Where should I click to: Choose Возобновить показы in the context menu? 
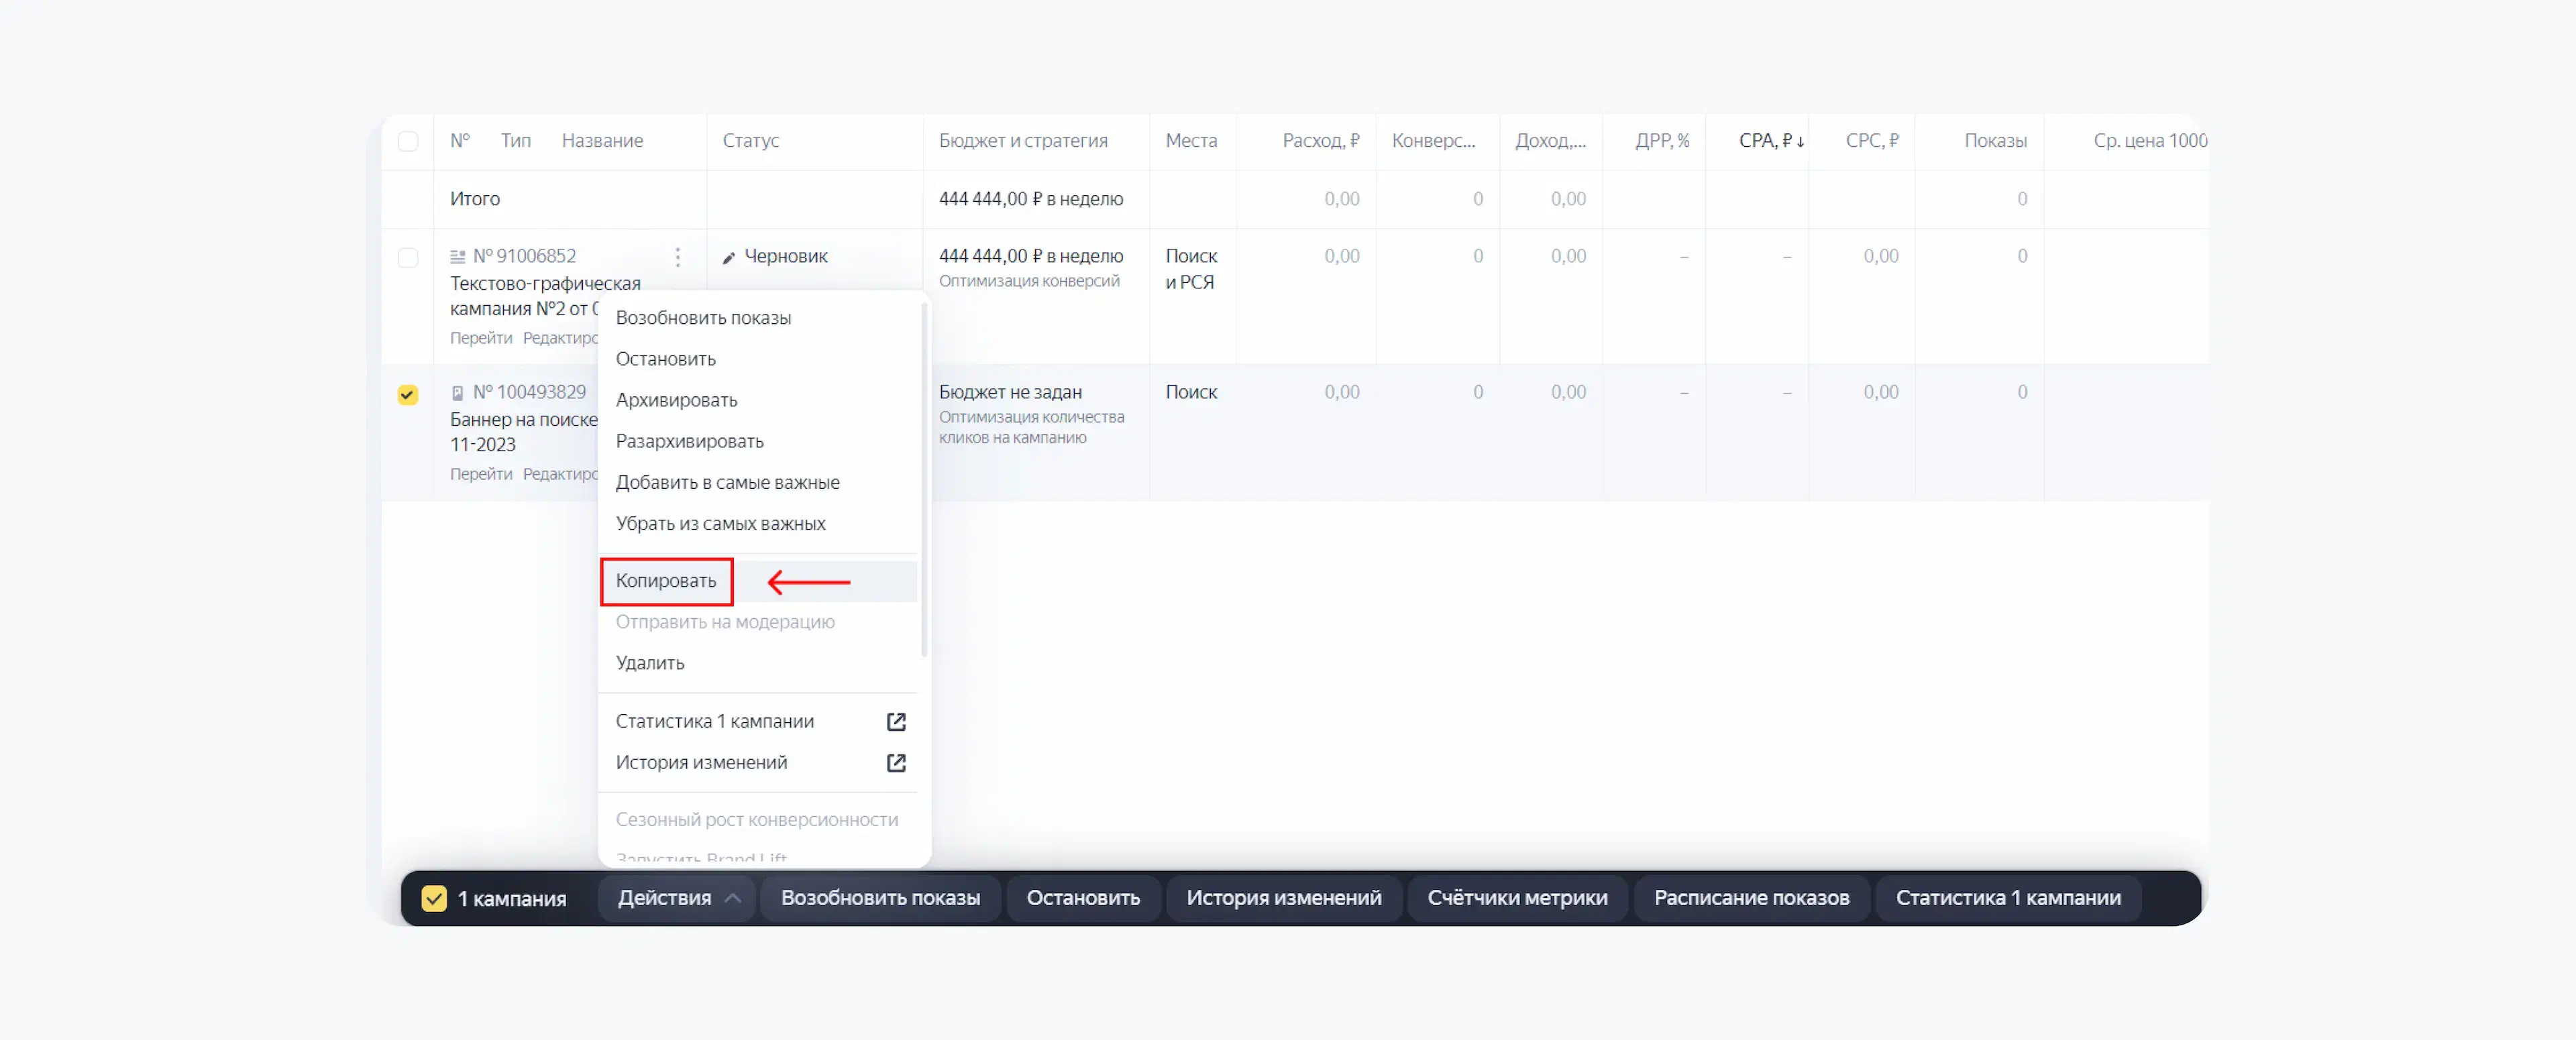703,318
